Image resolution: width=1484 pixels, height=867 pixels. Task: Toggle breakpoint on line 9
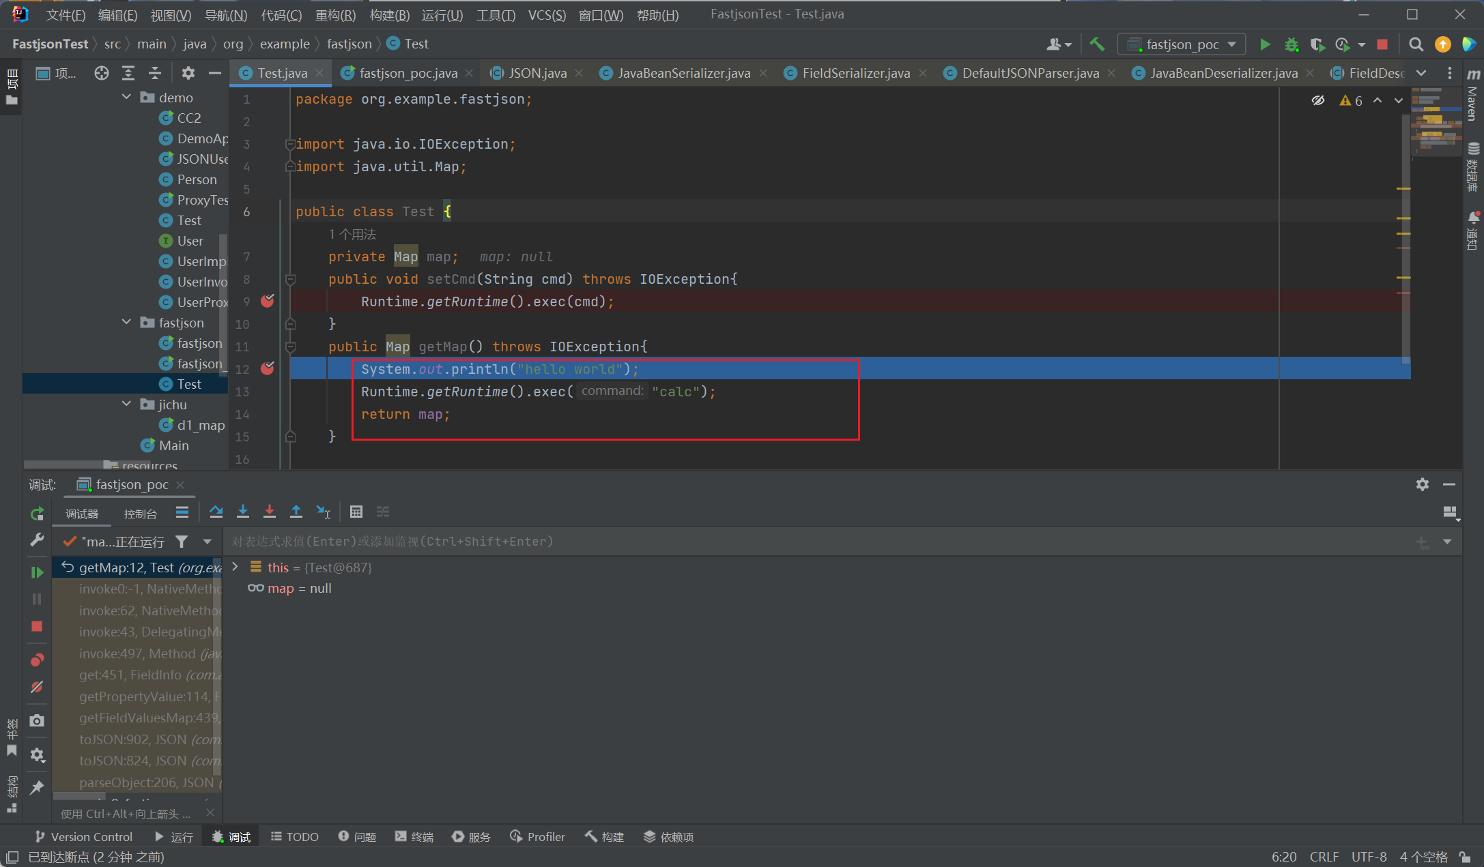pos(268,301)
